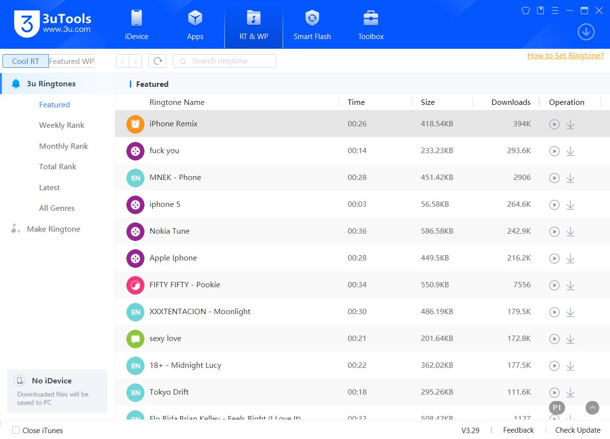The height and width of the screenshot is (439, 610).
Task: Click the bookmark icon in the title bar
Action: point(540,10)
